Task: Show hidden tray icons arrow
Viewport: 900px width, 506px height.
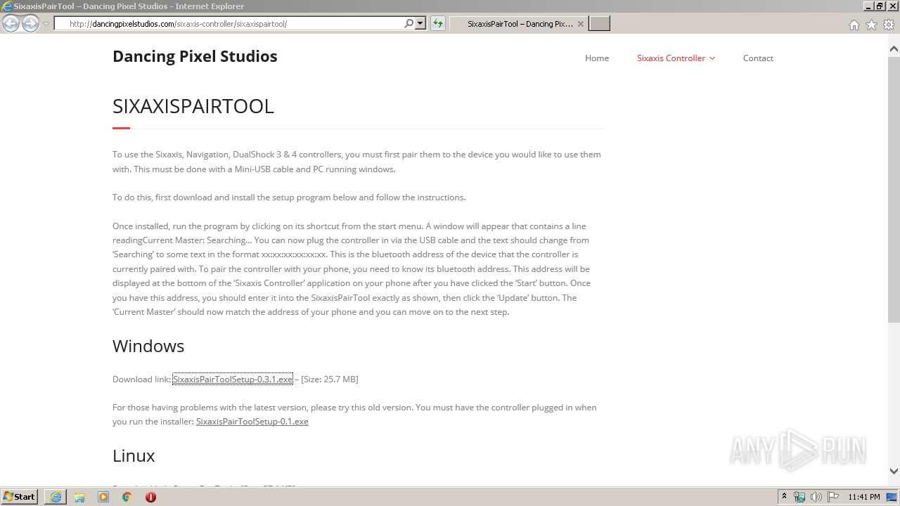Action: [784, 497]
